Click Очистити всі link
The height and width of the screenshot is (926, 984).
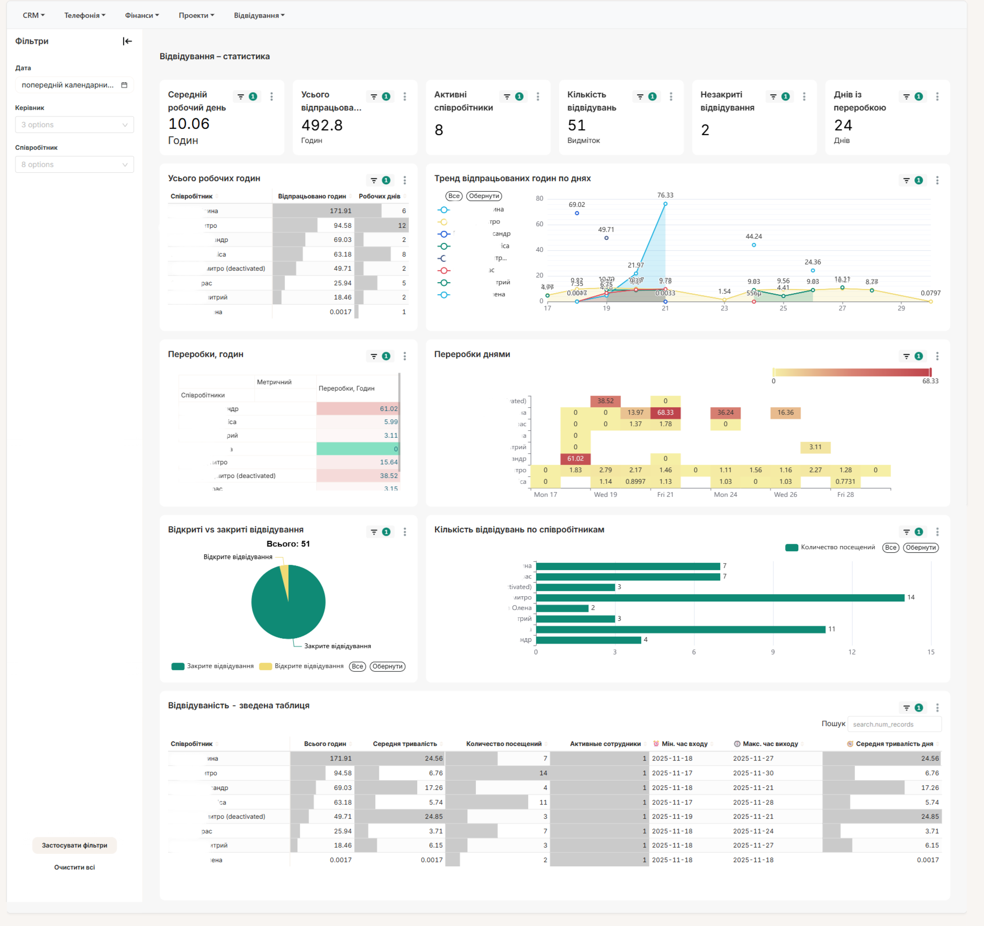74,867
